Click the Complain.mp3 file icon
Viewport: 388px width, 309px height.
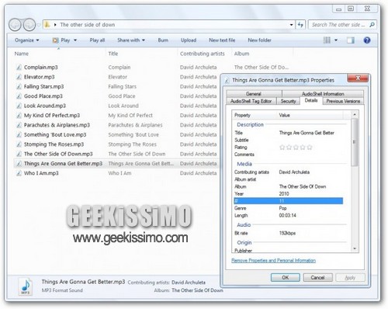(19, 68)
